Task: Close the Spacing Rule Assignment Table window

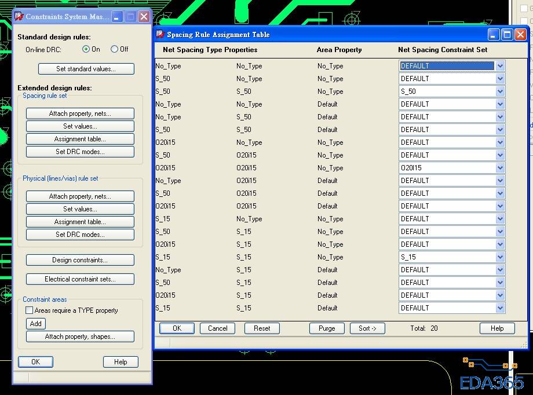Action: [520, 35]
